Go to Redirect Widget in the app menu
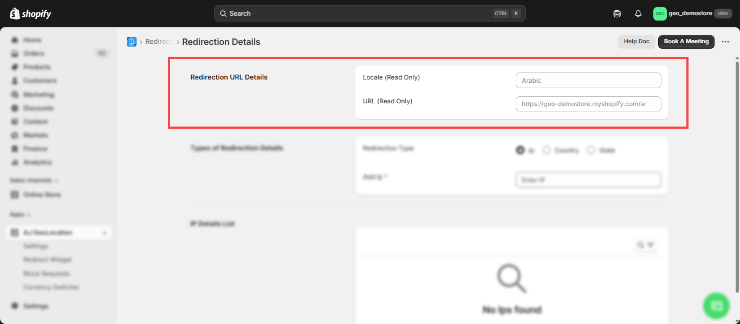The width and height of the screenshot is (740, 324). coord(47,260)
